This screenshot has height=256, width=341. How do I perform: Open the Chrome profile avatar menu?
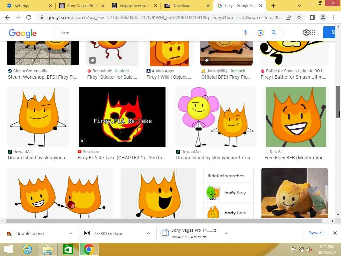(x=323, y=17)
